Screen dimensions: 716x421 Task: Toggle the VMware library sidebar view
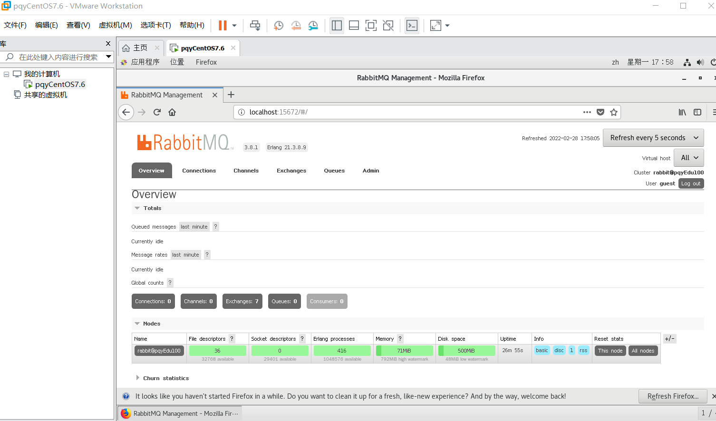(x=337, y=26)
